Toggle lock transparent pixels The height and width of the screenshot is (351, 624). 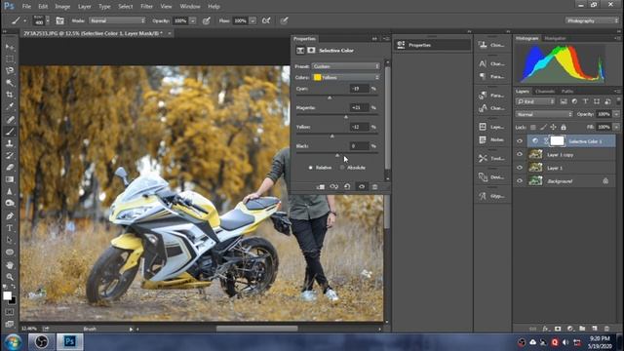point(533,127)
